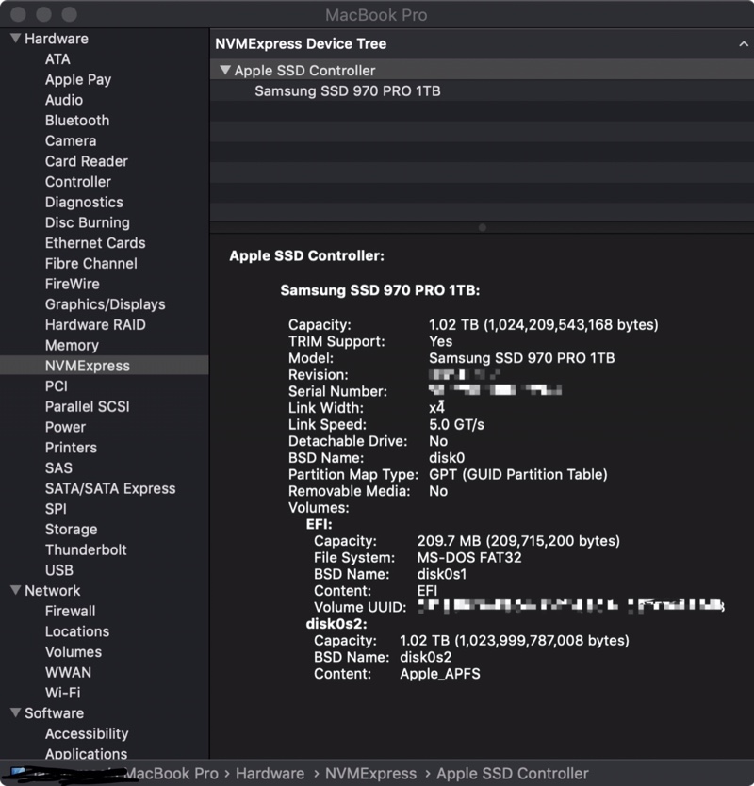Click the TRIM Support value Yes
The width and height of the screenshot is (754, 786).
(441, 341)
